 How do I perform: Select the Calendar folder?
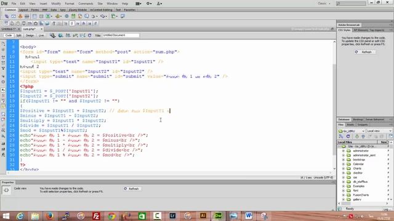tap(358, 164)
